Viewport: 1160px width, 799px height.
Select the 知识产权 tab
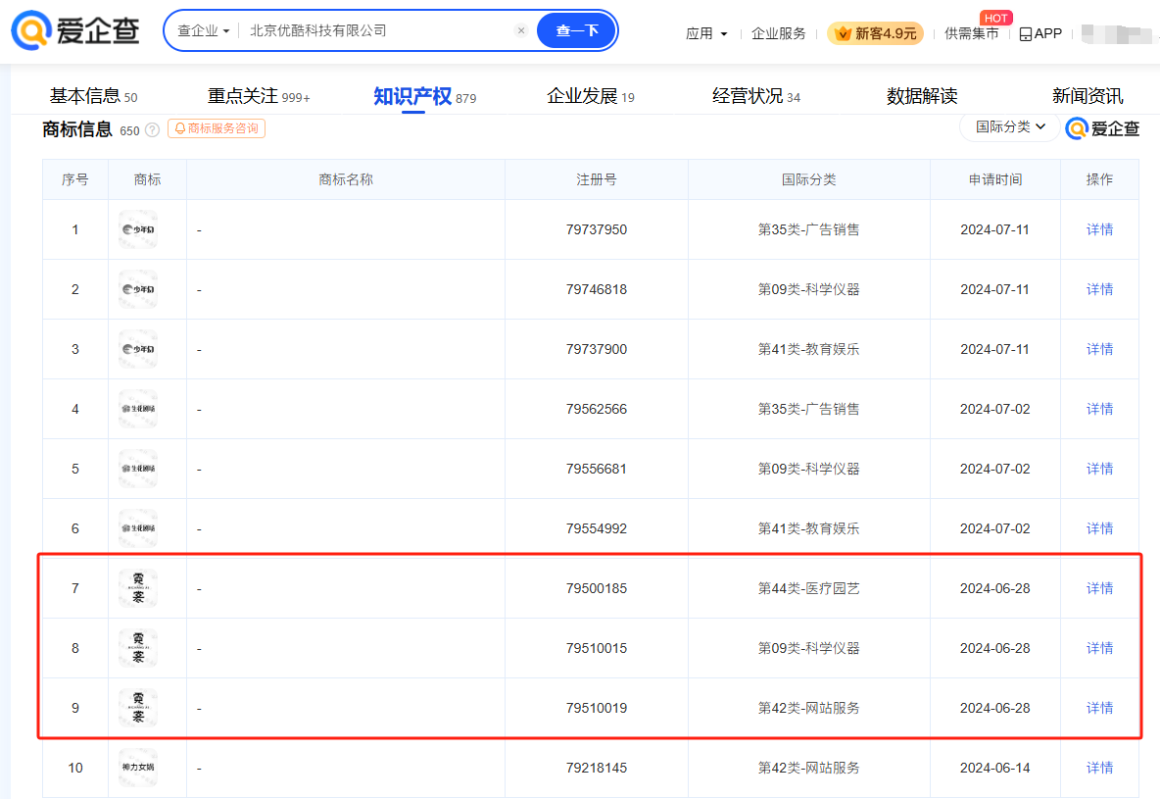coord(424,96)
